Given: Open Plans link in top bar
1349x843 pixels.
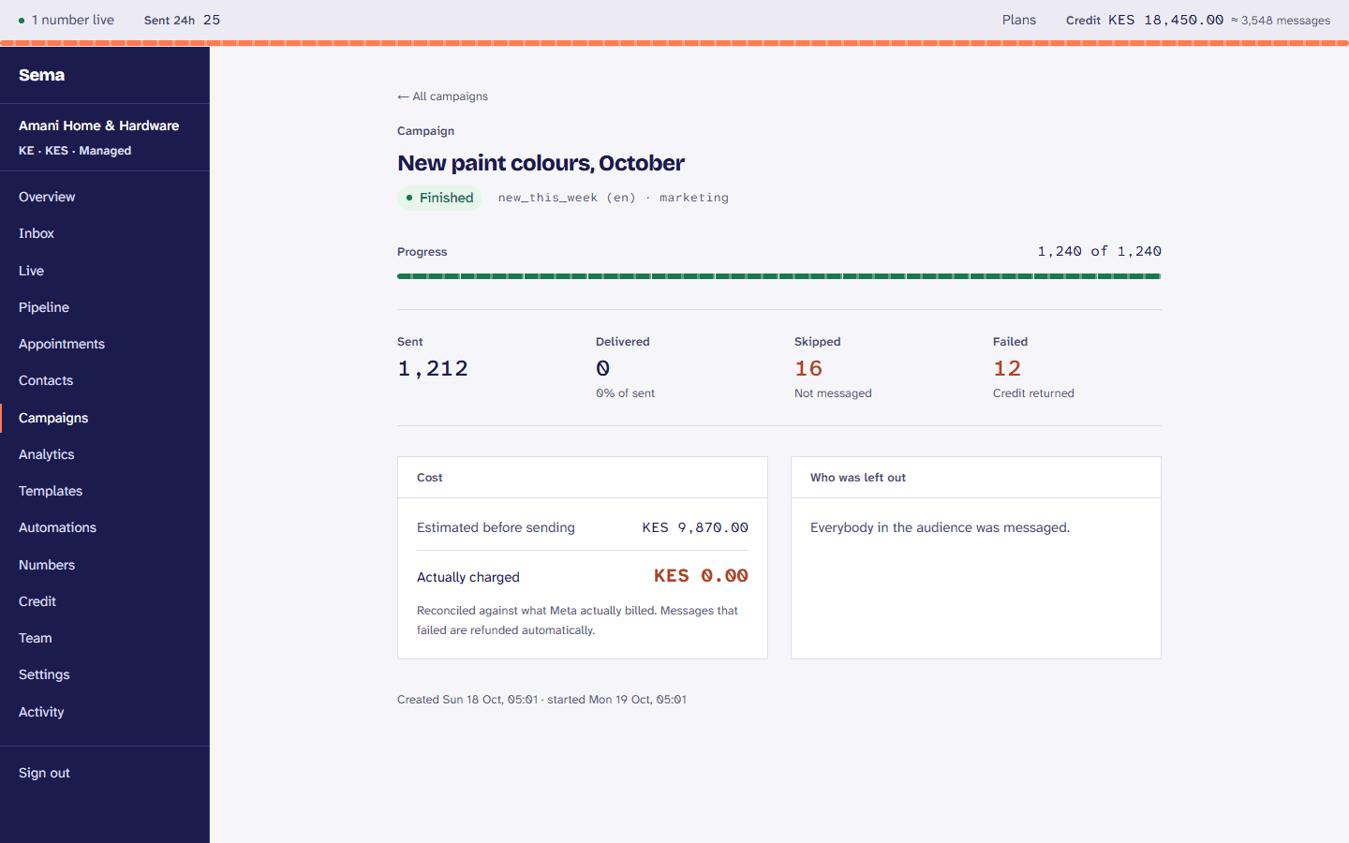Looking at the screenshot, I should [1019, 20].
